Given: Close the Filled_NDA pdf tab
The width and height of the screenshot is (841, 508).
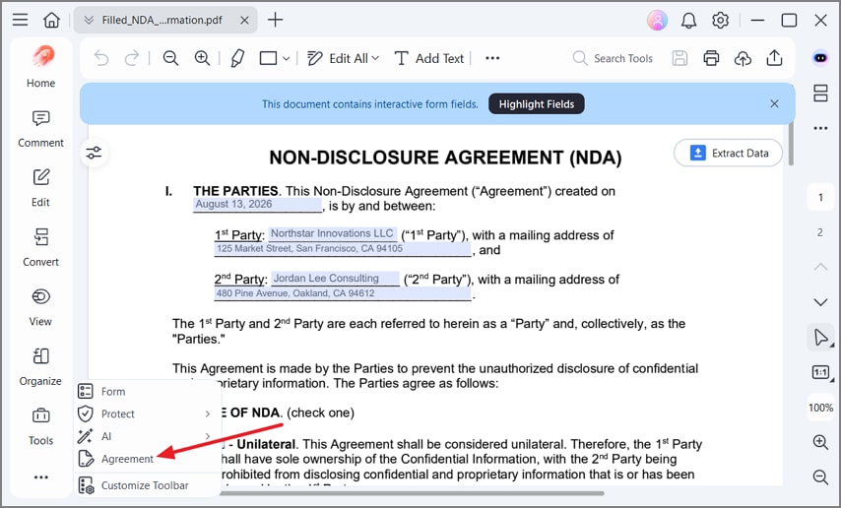Looking at the screenshot, I should click(x=244, y=21).
